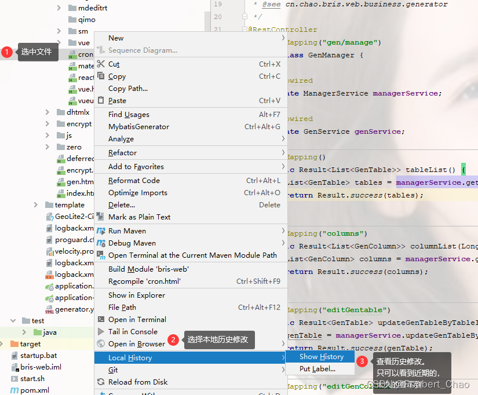Choose Put Label in submenu

320,369
